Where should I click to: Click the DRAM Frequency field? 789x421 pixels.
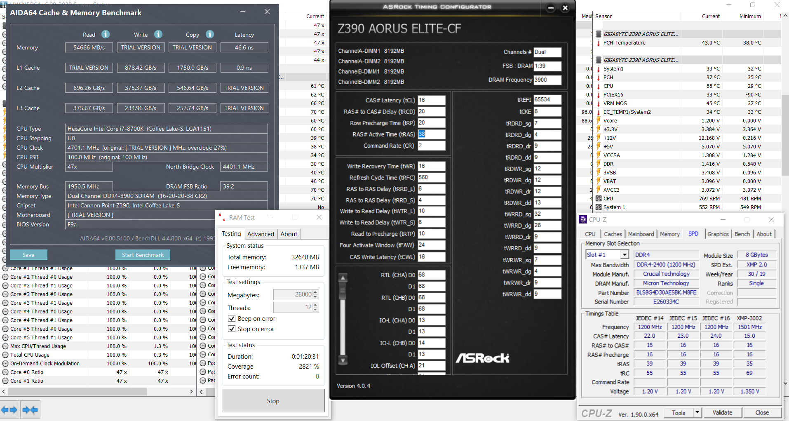point(547,80)
